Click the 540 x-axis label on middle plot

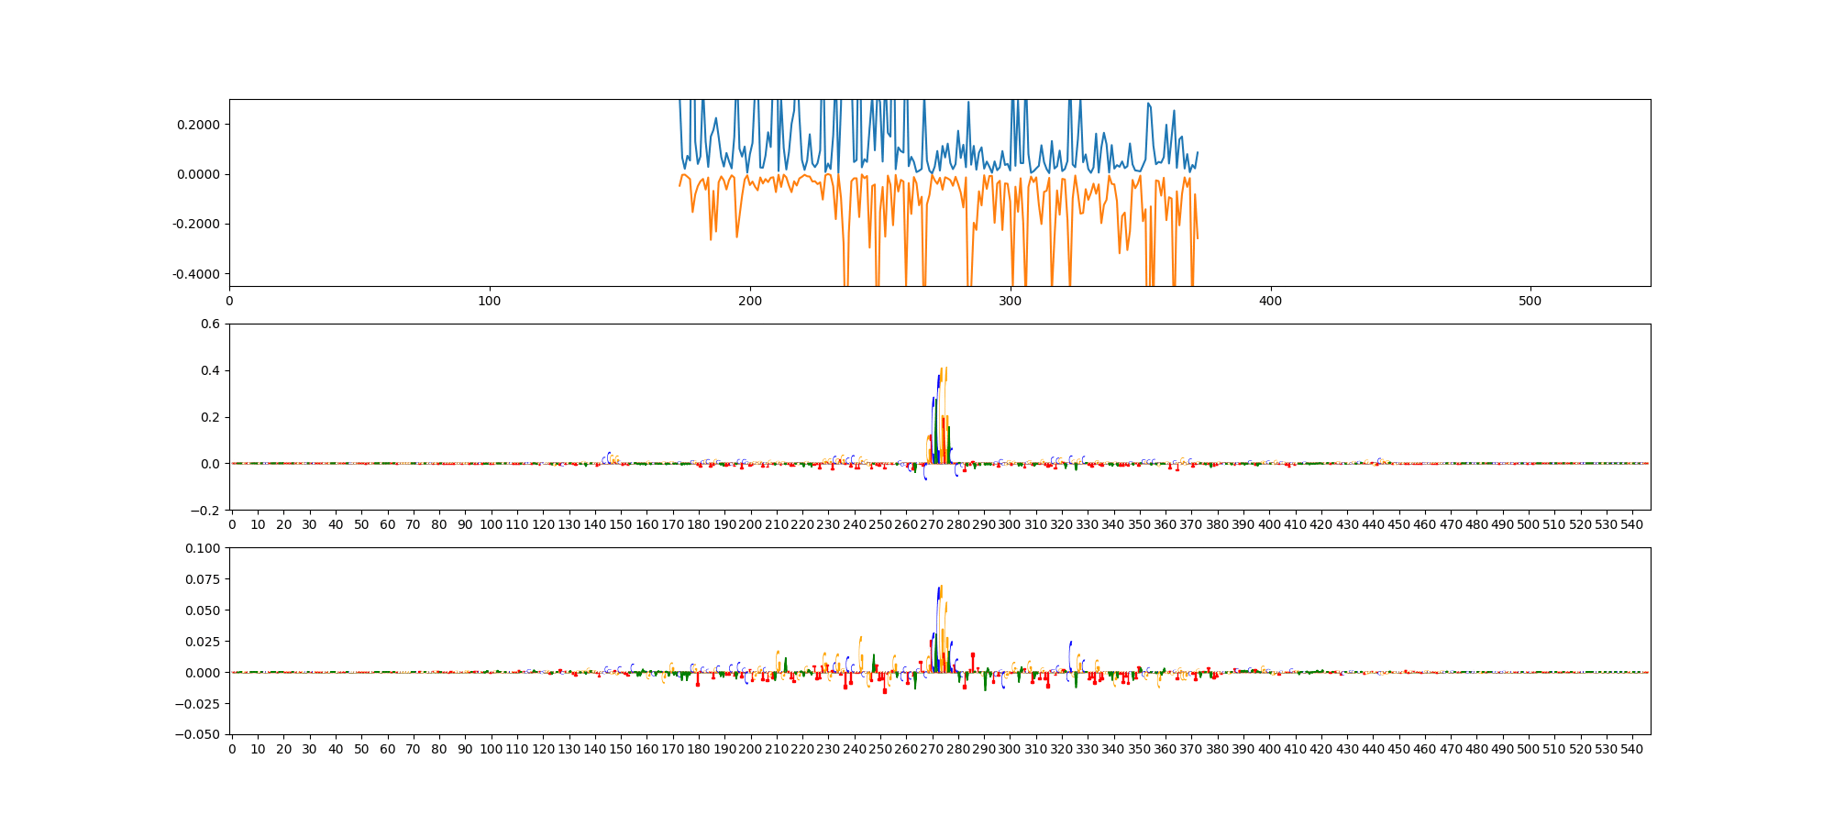[1632, 524]
